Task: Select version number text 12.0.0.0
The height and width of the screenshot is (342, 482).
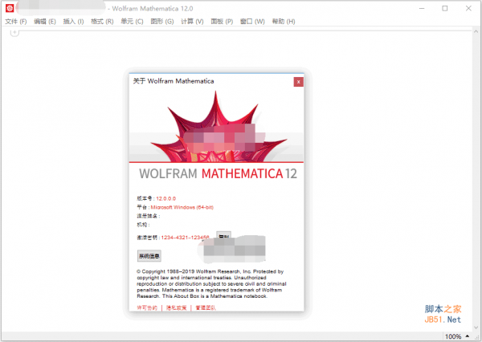Action: (166, 198)
